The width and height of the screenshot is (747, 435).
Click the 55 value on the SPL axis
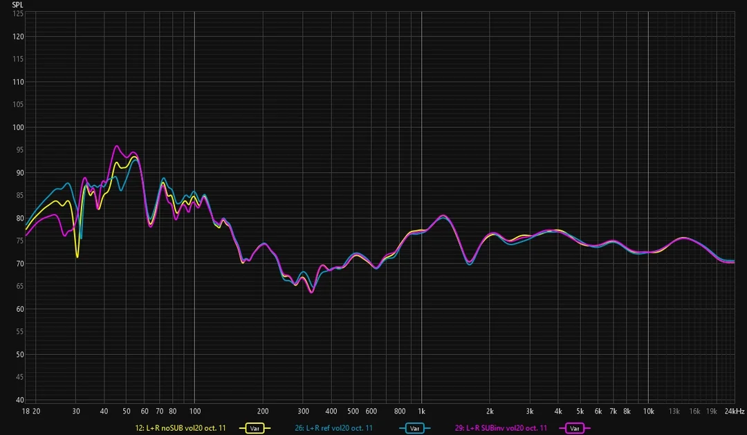click(x=19, y=332)
